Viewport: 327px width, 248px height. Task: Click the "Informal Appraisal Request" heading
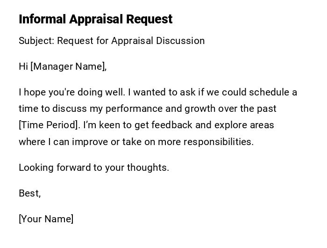(x=95, y=19)
